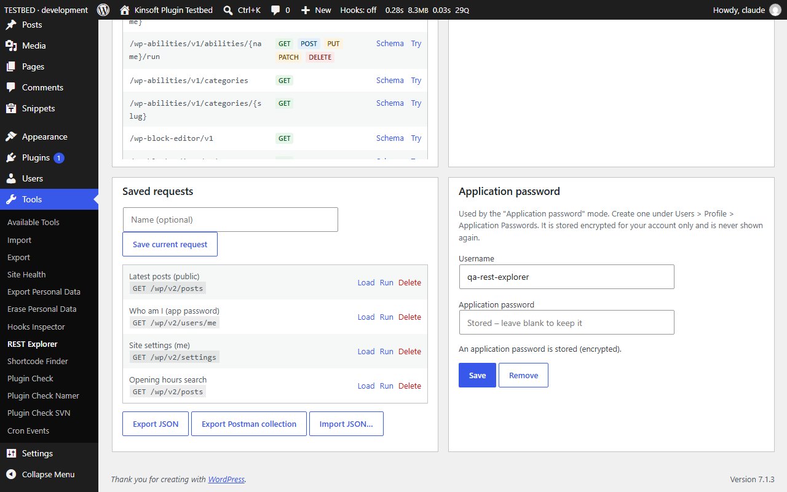Open Pages via its icon
The width and height of the screenshot is (787, 492).
[11, 67]
